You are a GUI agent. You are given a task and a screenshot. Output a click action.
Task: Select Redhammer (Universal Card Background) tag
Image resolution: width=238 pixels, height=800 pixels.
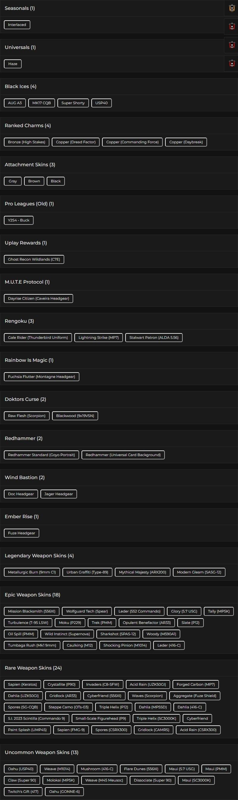[123, 455]
